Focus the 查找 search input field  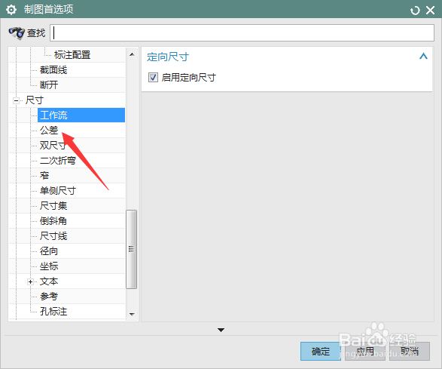[x=242, y=32]
